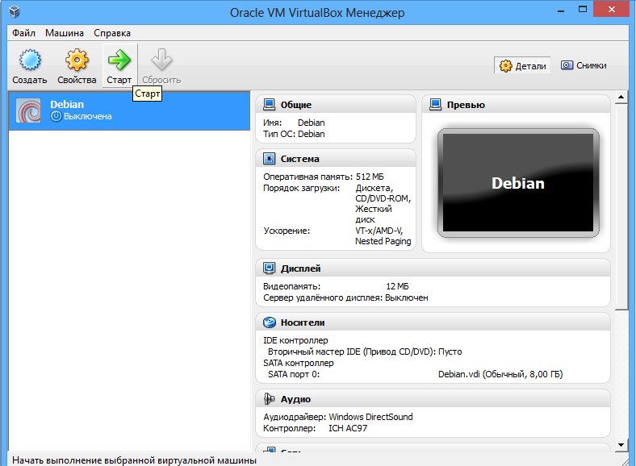Close the VirtualBox Manager window

point(612,10)
